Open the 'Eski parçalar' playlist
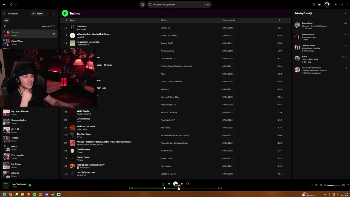Image resolution: width=350 pixels, height=197 pixels. click(x=30, y=157)
